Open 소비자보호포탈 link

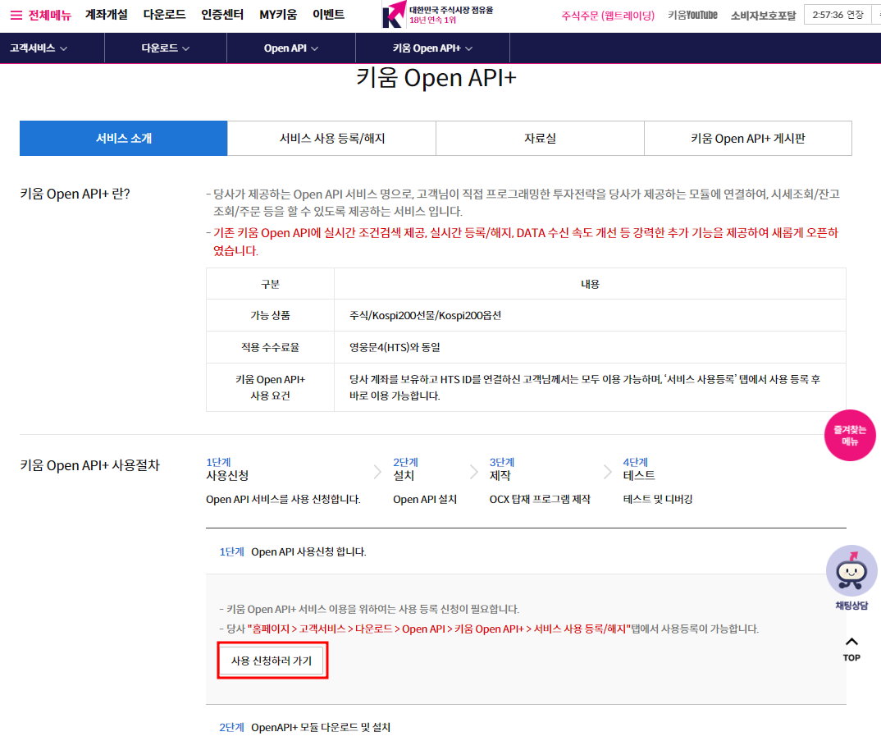pyautogui.click(x=763, y=16)
